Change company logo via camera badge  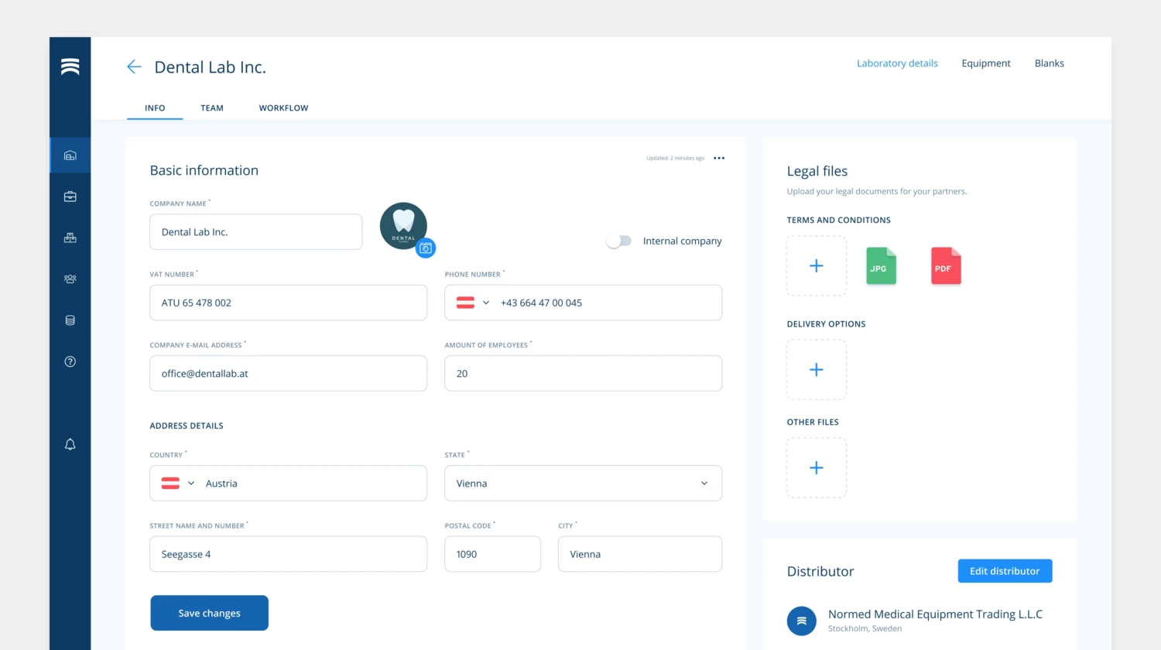click(426, 248)
